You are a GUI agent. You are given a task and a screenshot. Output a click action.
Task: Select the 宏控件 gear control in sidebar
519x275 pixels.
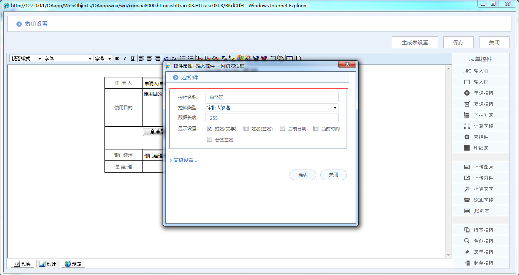coord(480,137)
